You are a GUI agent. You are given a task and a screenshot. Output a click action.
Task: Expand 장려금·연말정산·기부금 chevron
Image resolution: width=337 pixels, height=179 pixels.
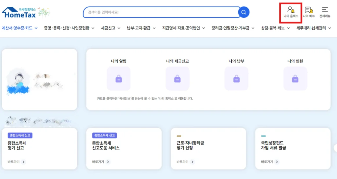point(253,28)
